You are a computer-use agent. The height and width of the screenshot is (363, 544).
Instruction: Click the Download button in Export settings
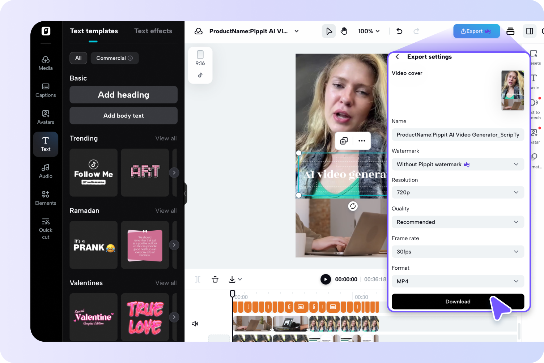click(458, 302)
